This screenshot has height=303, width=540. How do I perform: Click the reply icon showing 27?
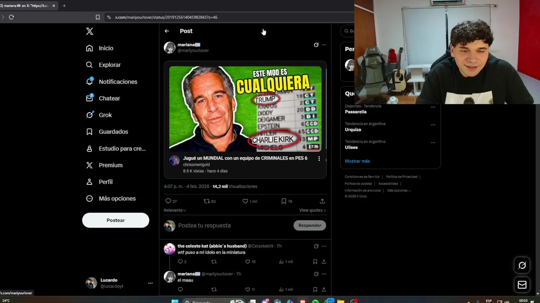click(x=171, y=201)
